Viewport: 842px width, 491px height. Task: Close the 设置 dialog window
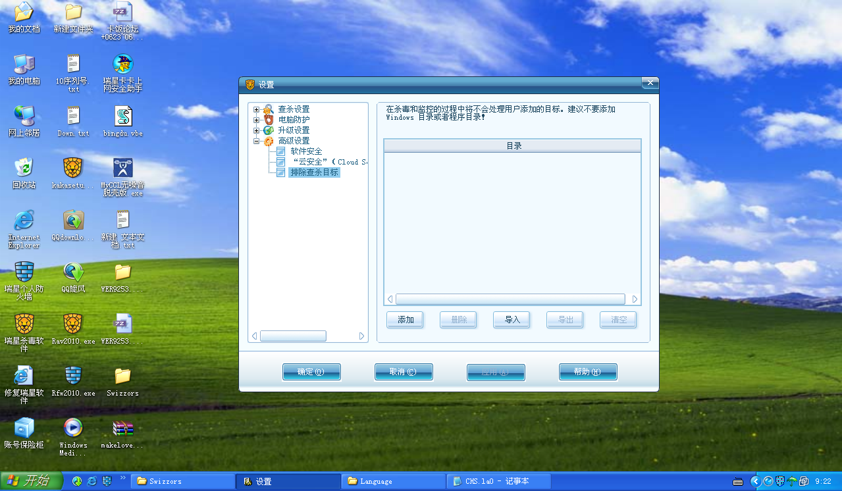coord(650,83)
